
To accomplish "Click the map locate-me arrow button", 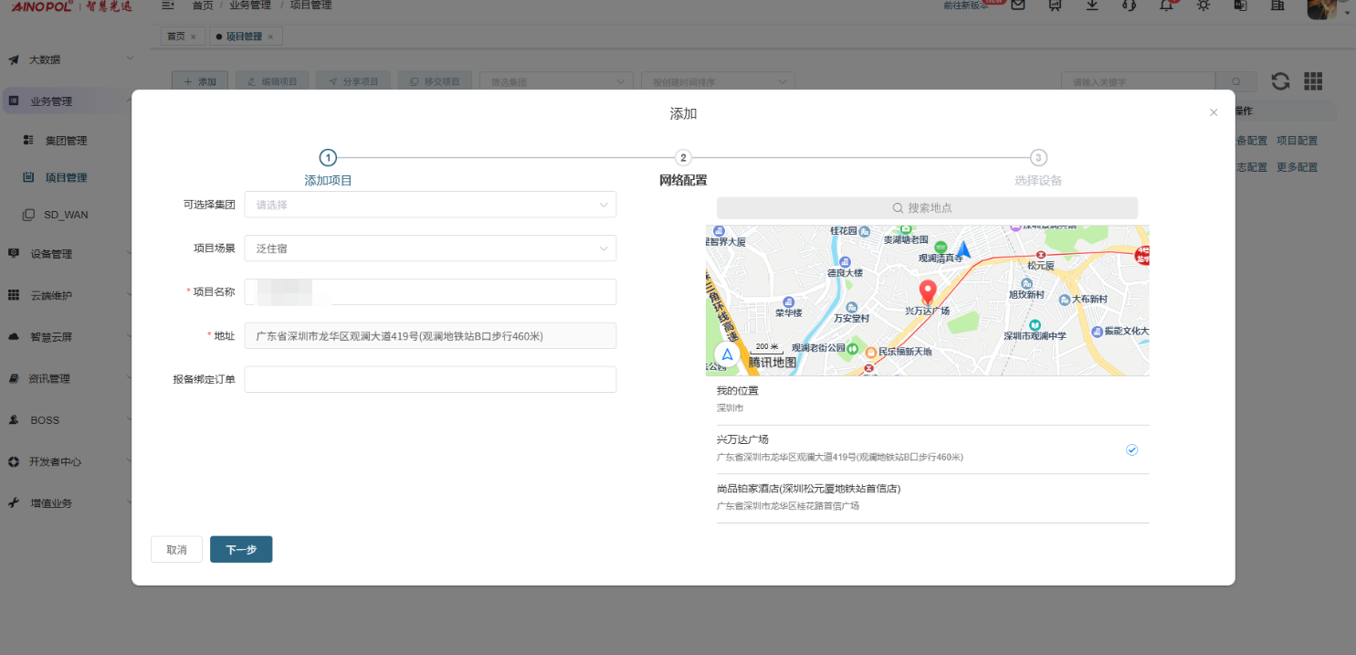I will [x=728, y=354].
